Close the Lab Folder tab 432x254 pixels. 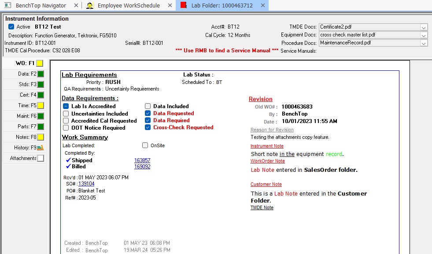coord(263,6)
